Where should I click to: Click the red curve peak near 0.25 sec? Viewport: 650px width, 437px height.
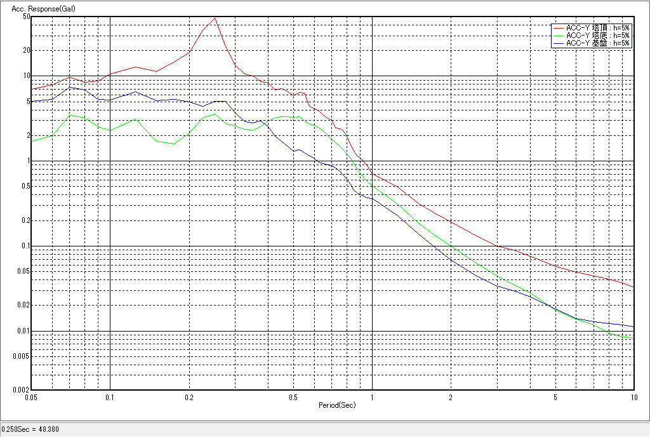[x=215, y=18]
